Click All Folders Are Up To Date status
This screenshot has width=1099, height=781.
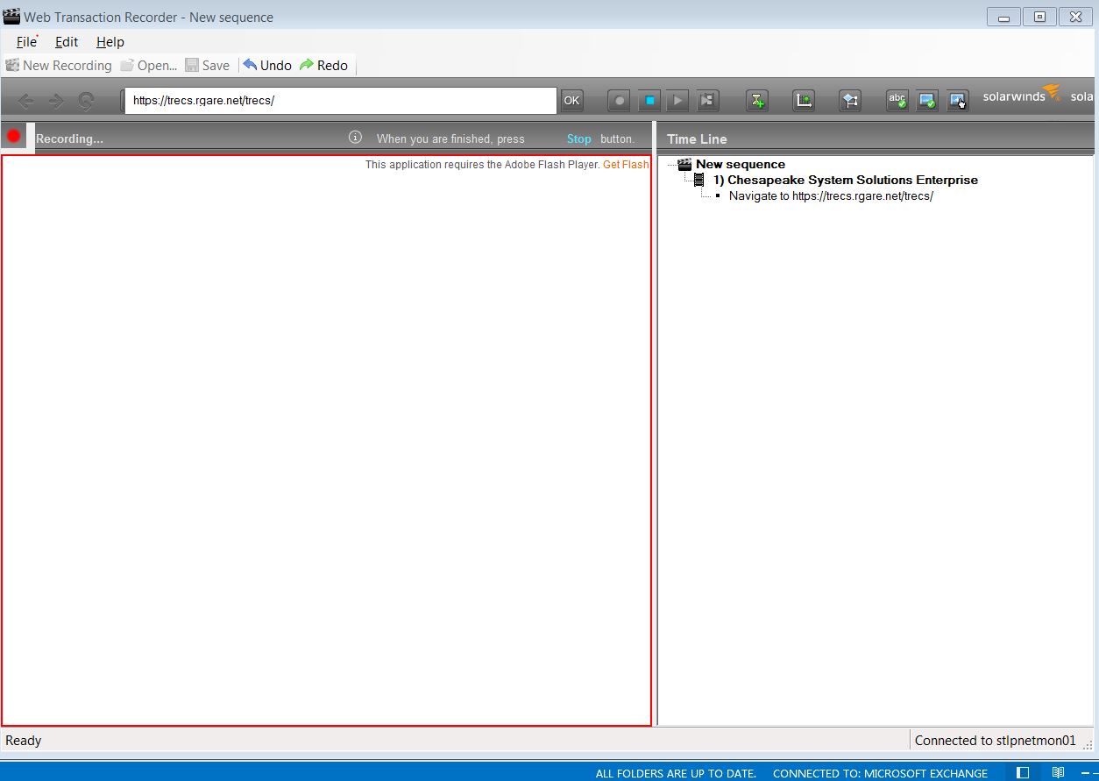(676, 773)
